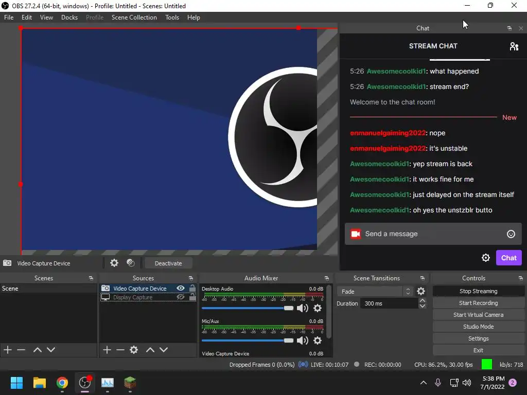
Task: Adjust Mic/Aux volume slider
Action: pyautogui.click(x=248, y=340)
